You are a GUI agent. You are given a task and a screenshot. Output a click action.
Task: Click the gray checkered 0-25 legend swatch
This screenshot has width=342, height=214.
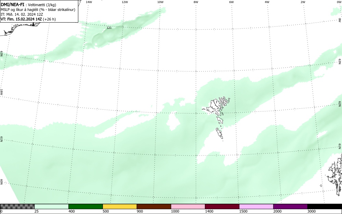coord(17,206)
